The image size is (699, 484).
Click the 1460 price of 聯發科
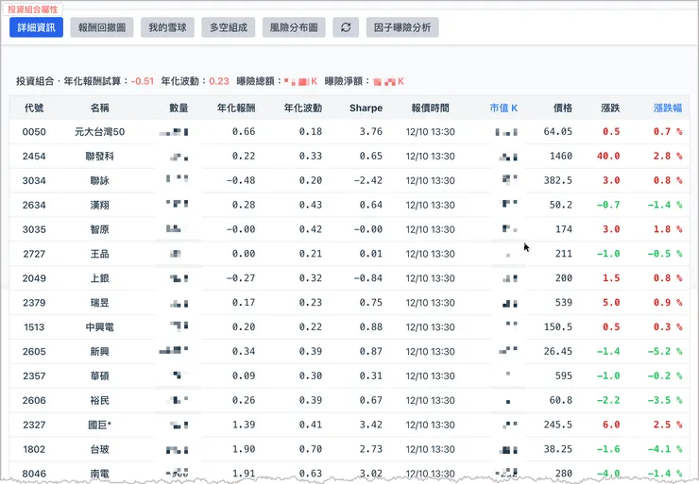click(561, 157)
